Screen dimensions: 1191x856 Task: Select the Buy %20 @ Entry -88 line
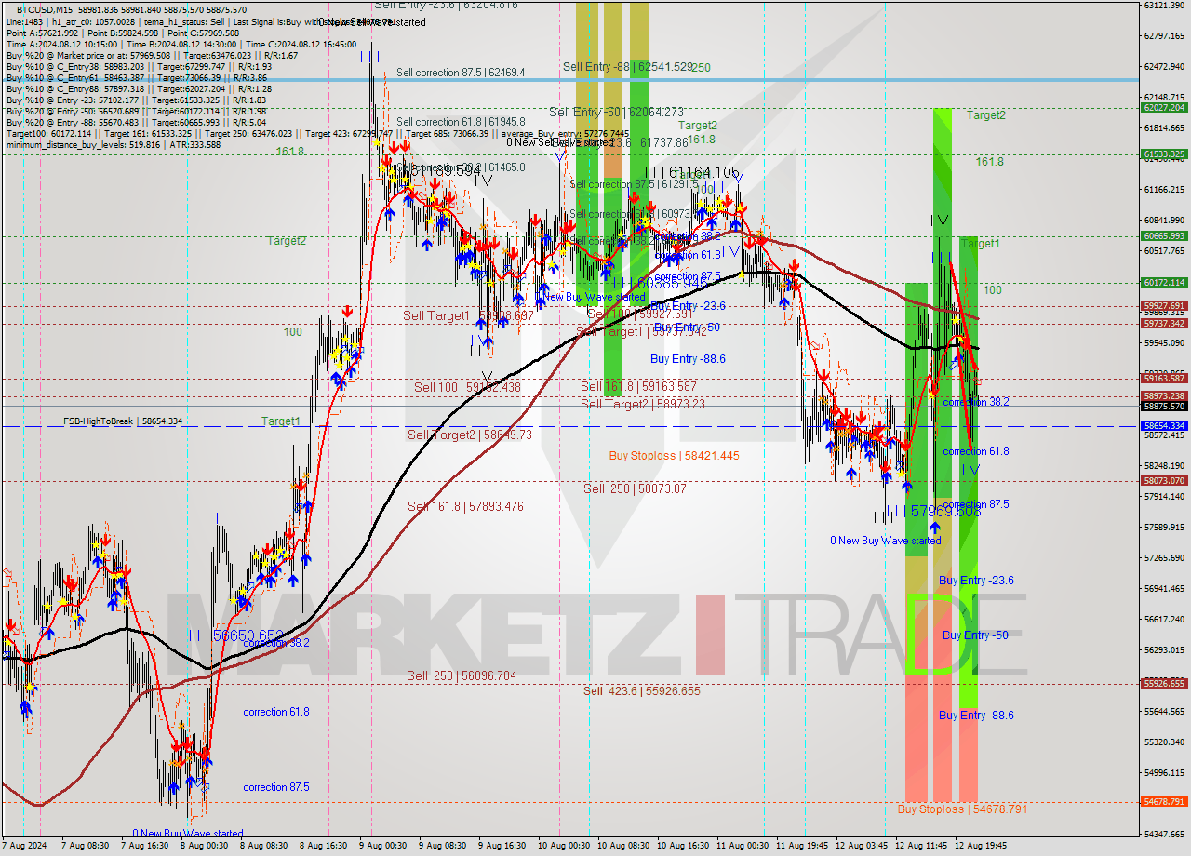[x=136, y=123]
